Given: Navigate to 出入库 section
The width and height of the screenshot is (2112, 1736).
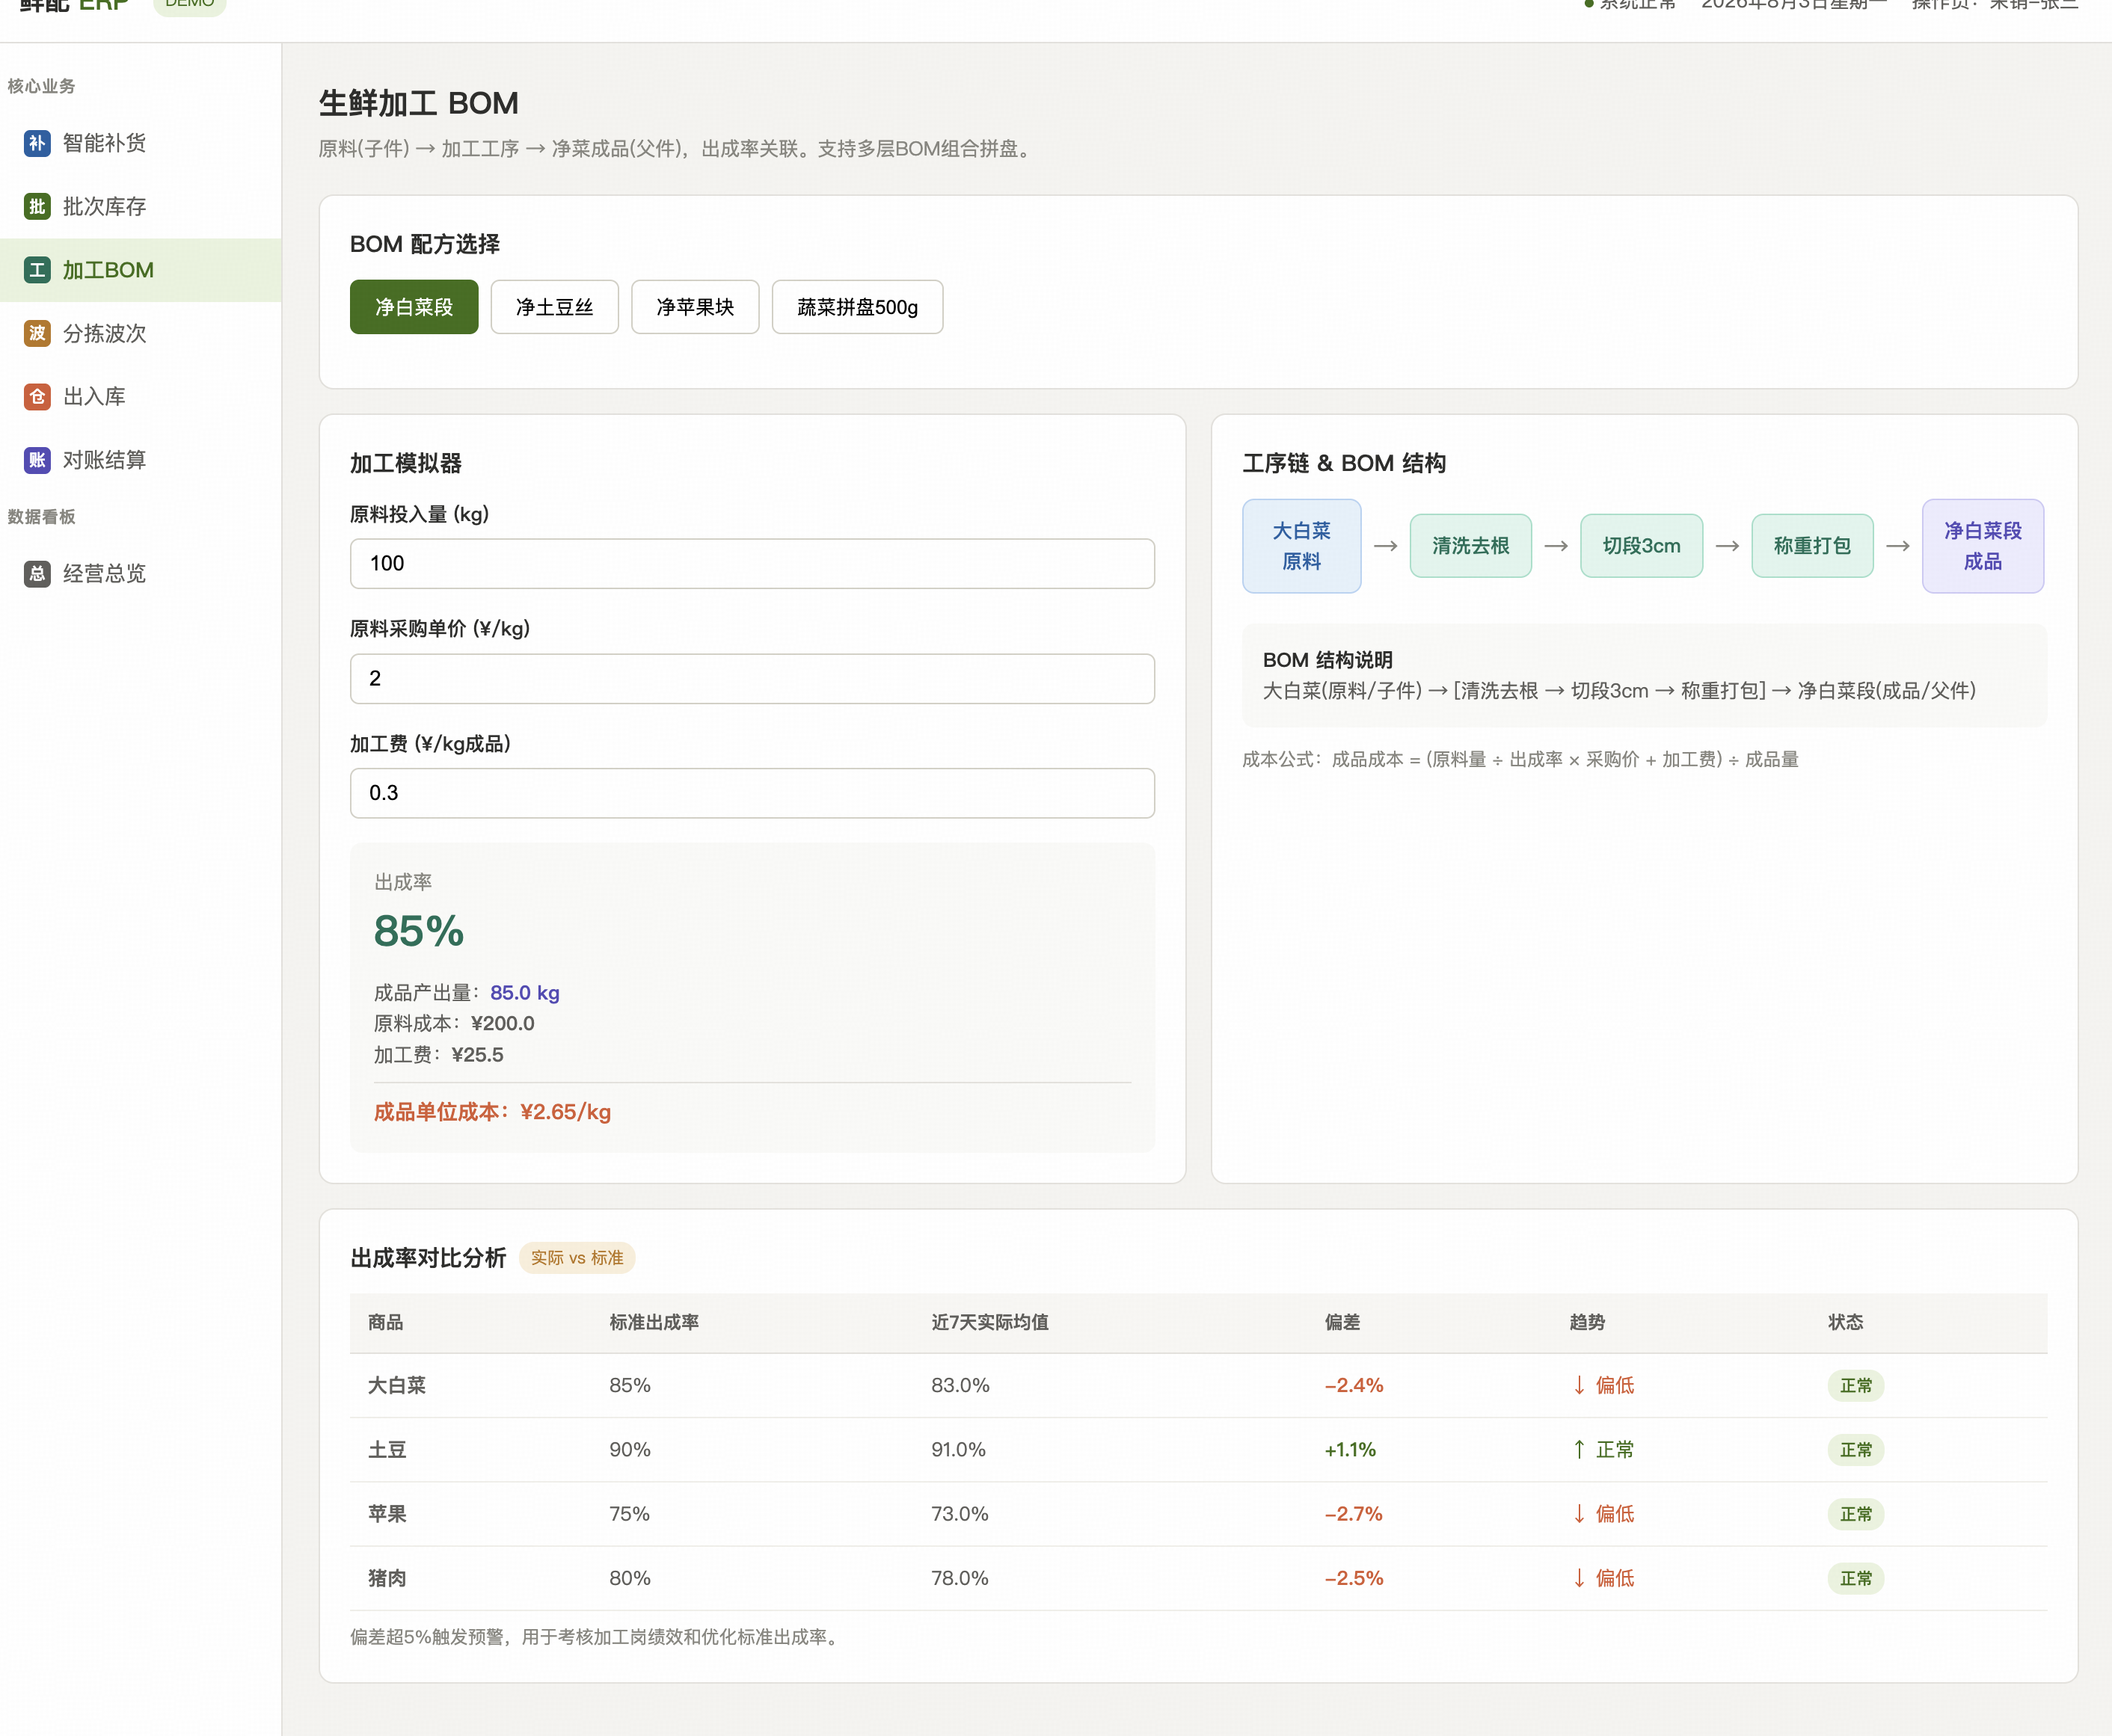Looking at the screenshot, I should (140, 397).
